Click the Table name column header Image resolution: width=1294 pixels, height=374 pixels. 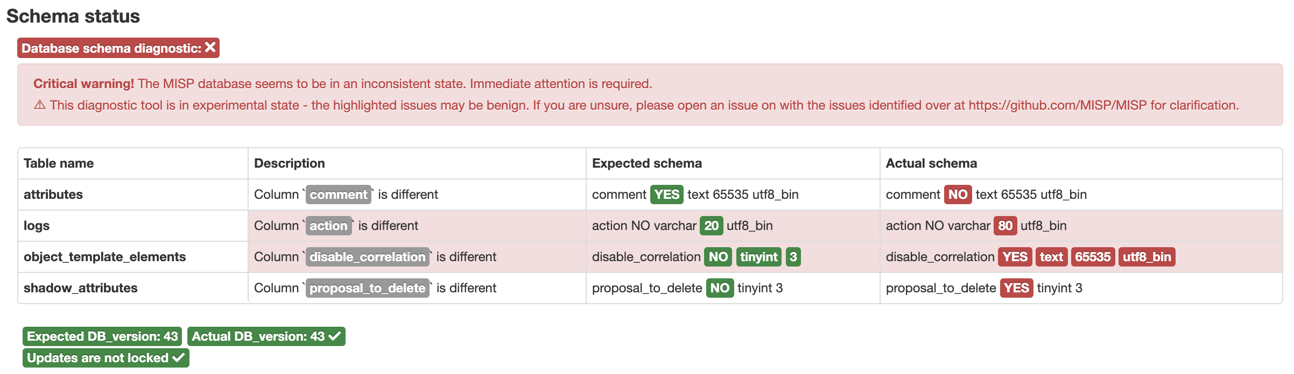tap(59, 163)
